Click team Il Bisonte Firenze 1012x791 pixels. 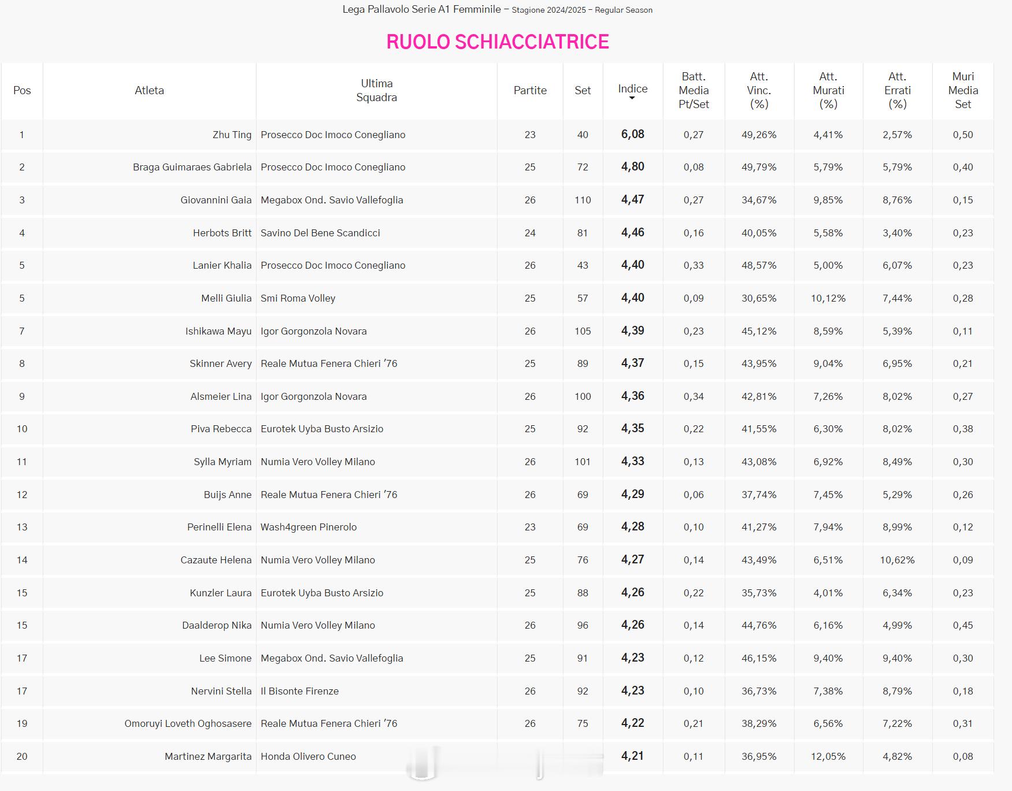(299, 691)
